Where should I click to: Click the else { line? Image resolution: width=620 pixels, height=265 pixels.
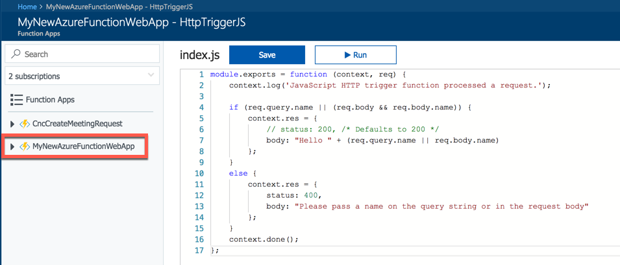coord(243,173)
